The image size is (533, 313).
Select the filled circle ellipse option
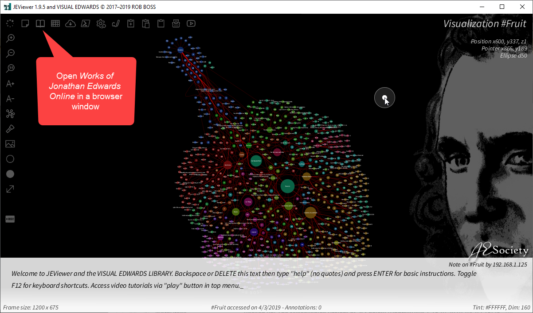10,174
